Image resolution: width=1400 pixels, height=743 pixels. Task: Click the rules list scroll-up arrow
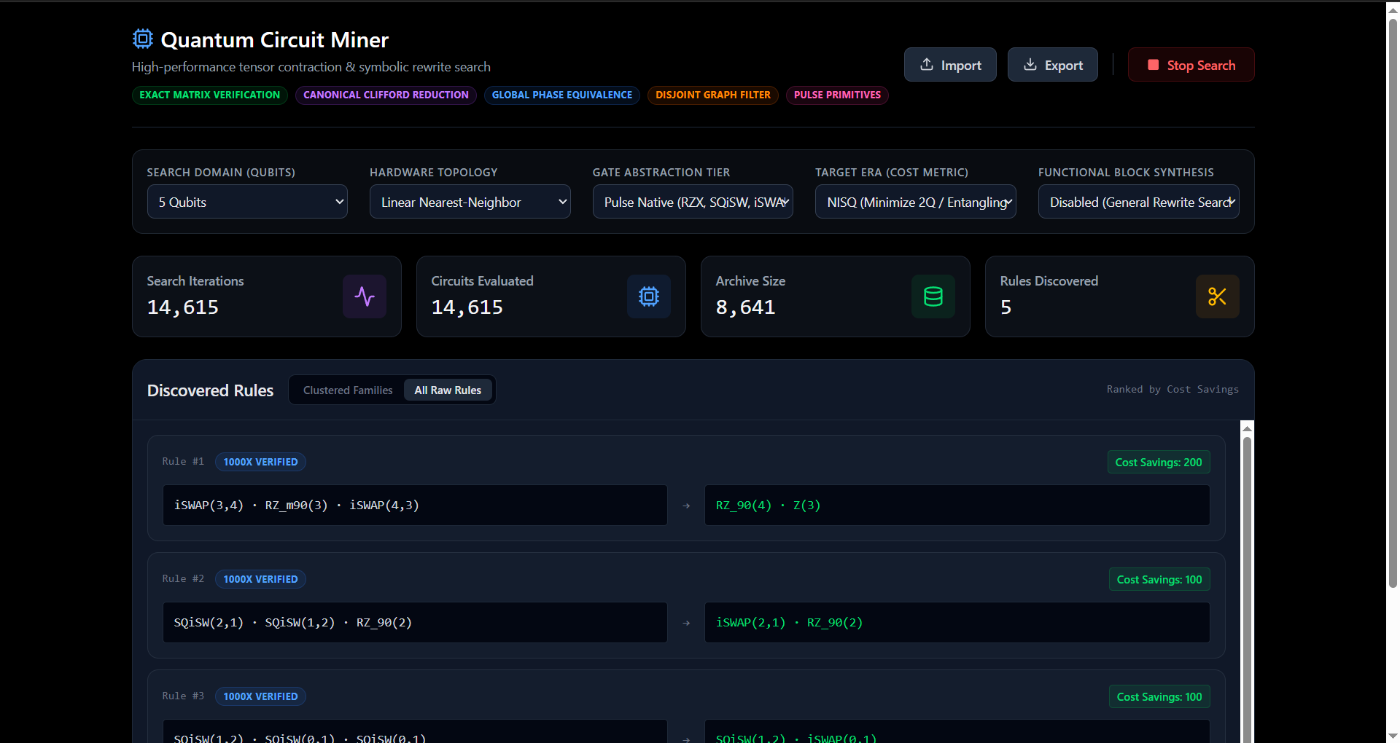click(1247, 428)
